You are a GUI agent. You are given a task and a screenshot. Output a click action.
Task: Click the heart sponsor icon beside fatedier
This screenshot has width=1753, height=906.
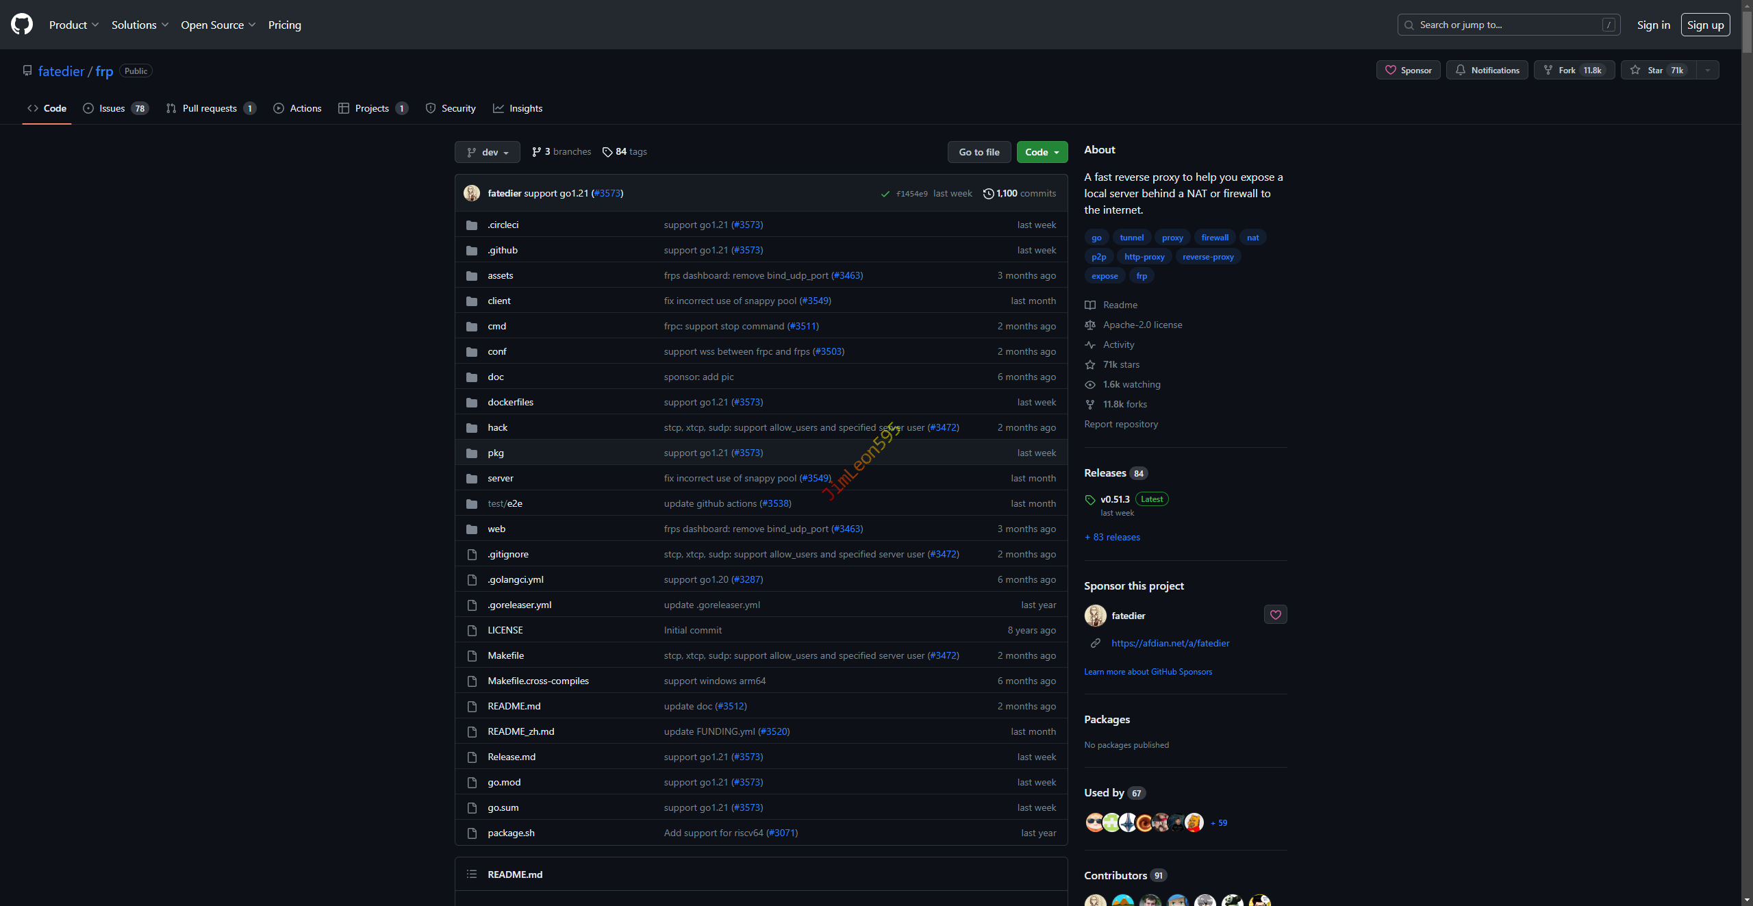click(1275, 615)
